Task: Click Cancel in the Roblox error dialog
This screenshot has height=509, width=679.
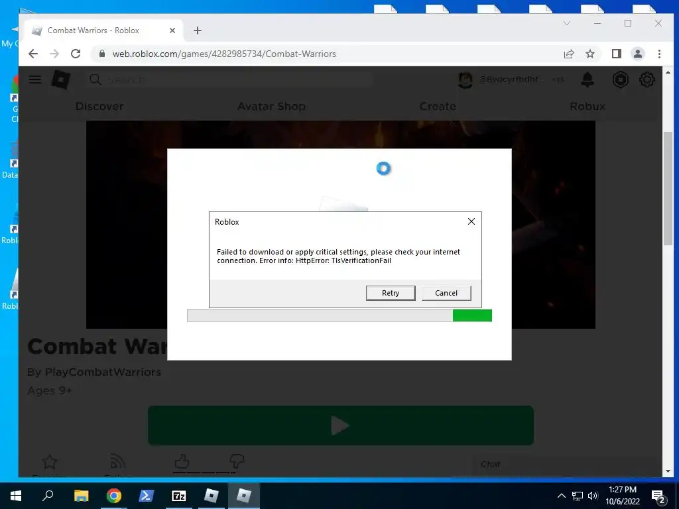Action: 446,293
